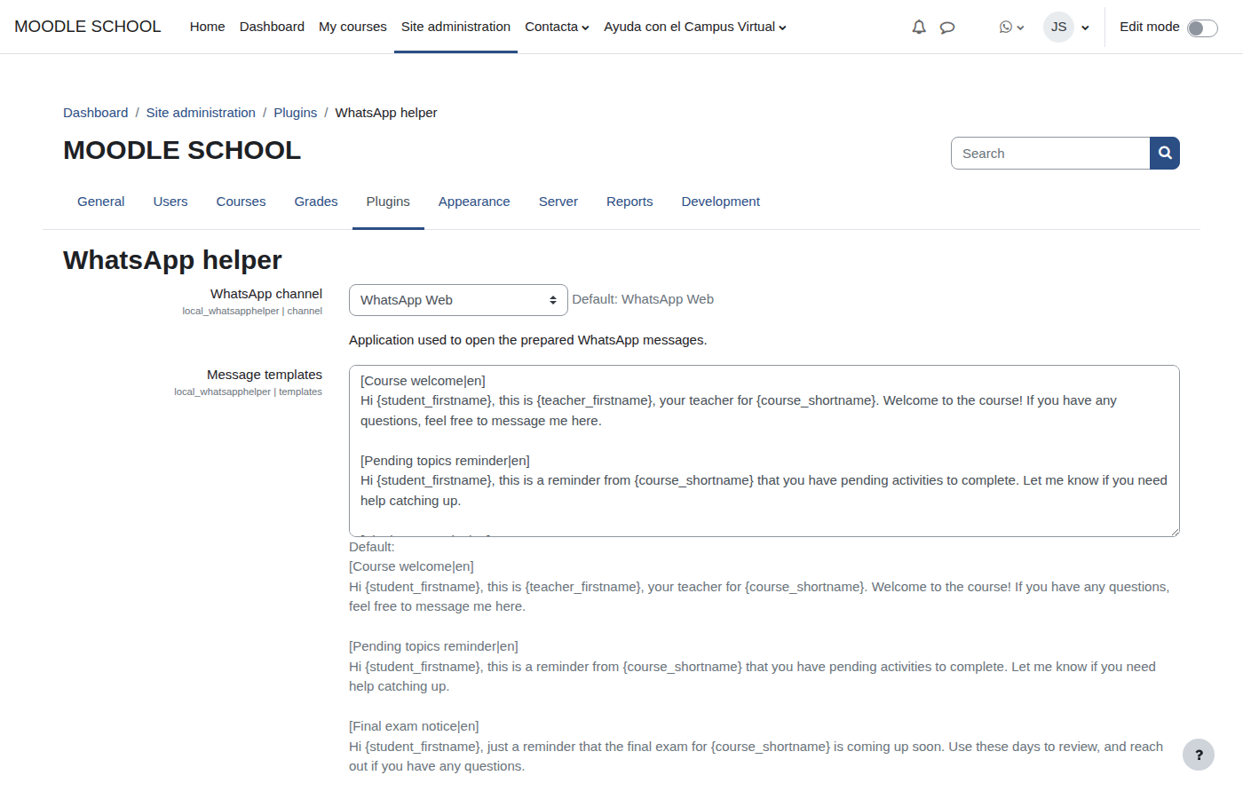Image resolution: width=1243 pixels, height=799 pixels.
Task: Go to Home in the top navigation
Action: pos(207,27)
